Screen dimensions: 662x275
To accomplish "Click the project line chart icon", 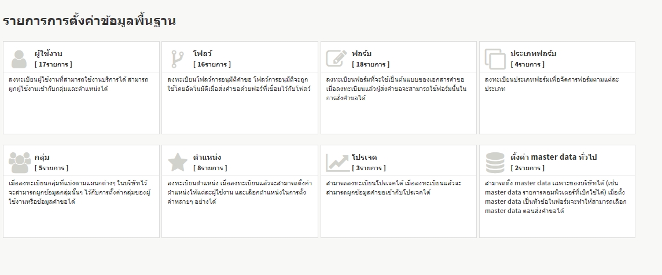I will [336, 163].
